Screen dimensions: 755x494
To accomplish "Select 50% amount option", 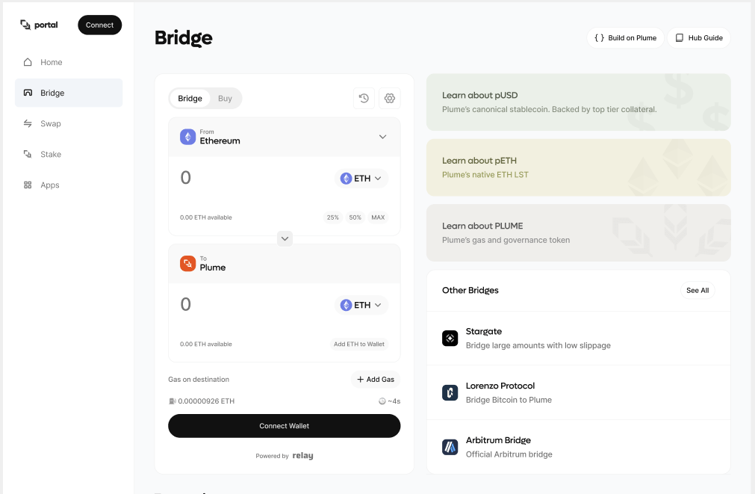I will [x=355, y=217].
